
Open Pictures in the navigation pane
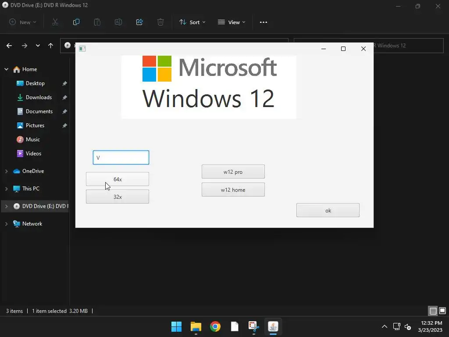pyautogui.click(x=35, y=125)
